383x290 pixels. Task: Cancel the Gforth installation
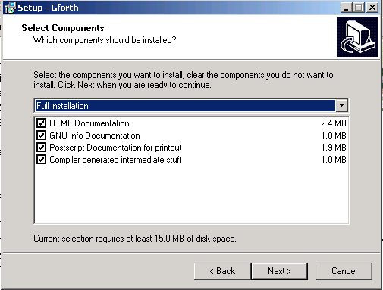[344, 271]
